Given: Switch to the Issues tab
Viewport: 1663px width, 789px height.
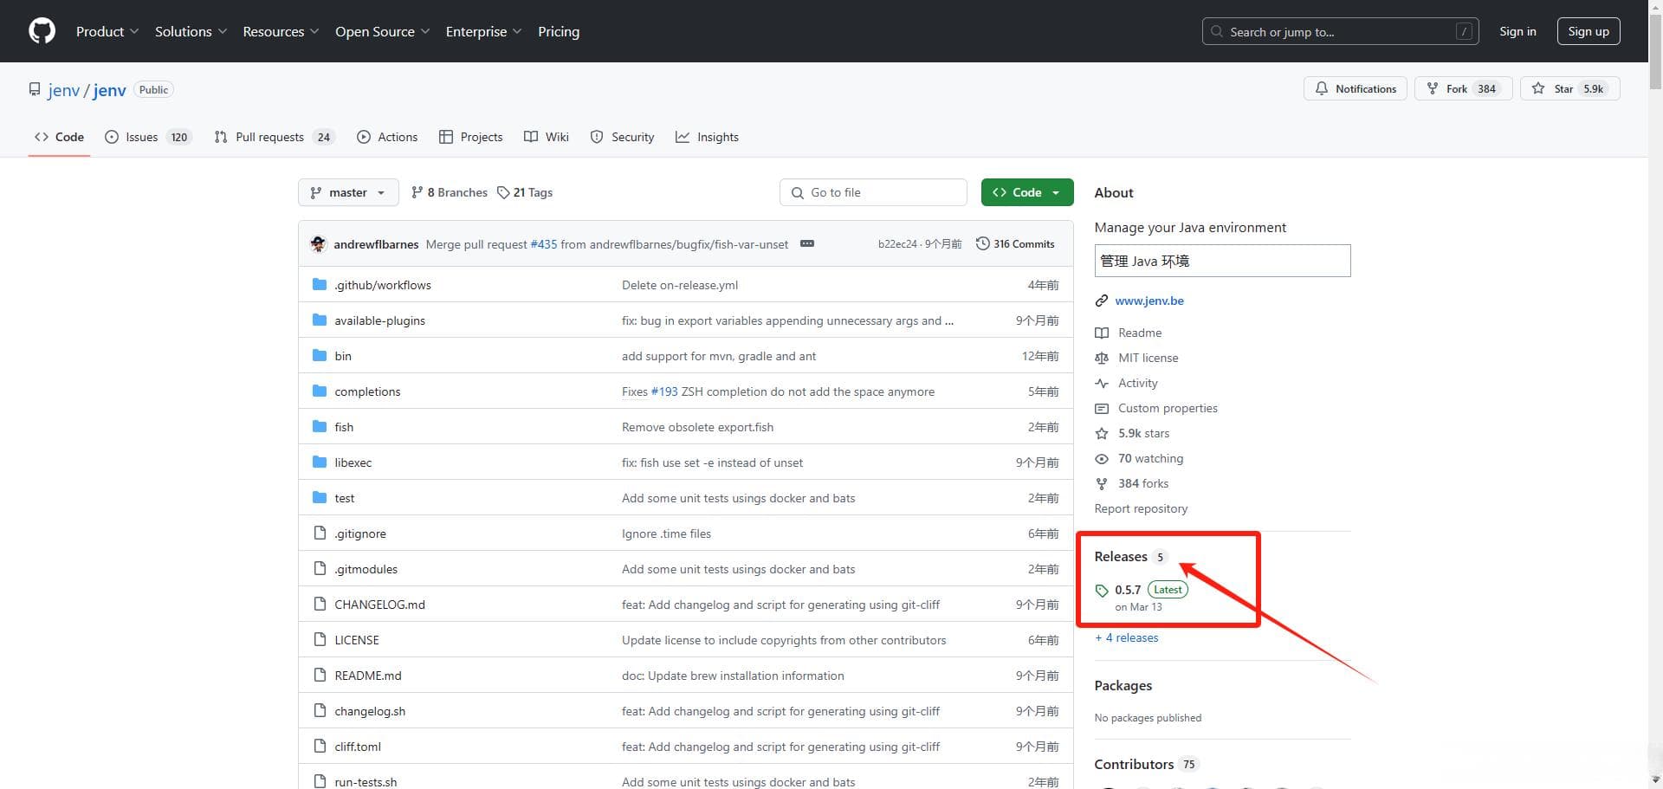Looking at the screenshot, I should click(147, 137).
